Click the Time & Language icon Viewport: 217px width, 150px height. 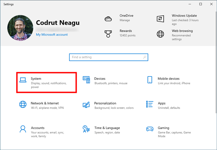coord(86,129)
